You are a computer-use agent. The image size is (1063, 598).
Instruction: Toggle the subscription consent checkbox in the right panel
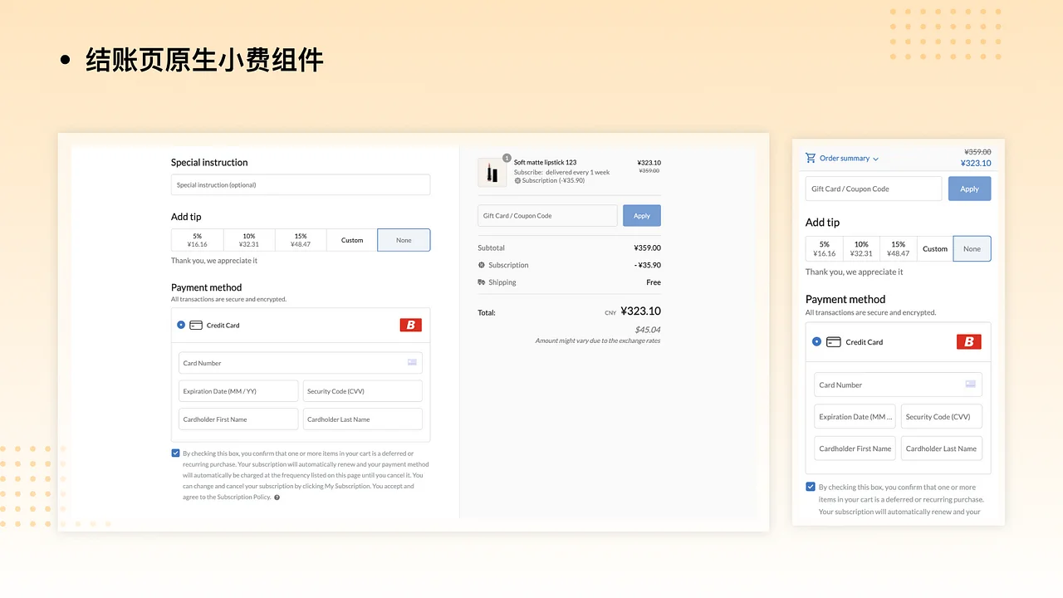coord(811,487)
